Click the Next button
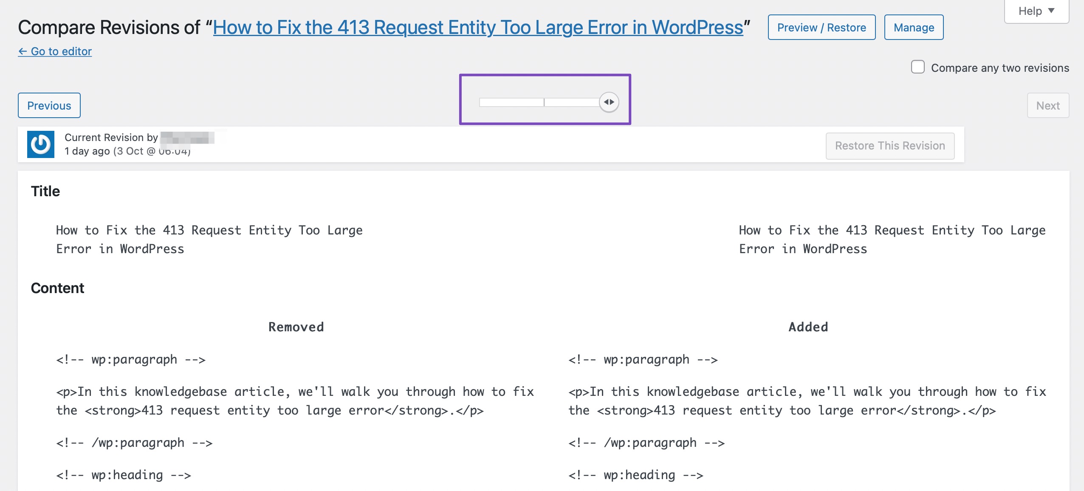This screenshot has width=1084, height=491. [1049, 105]
